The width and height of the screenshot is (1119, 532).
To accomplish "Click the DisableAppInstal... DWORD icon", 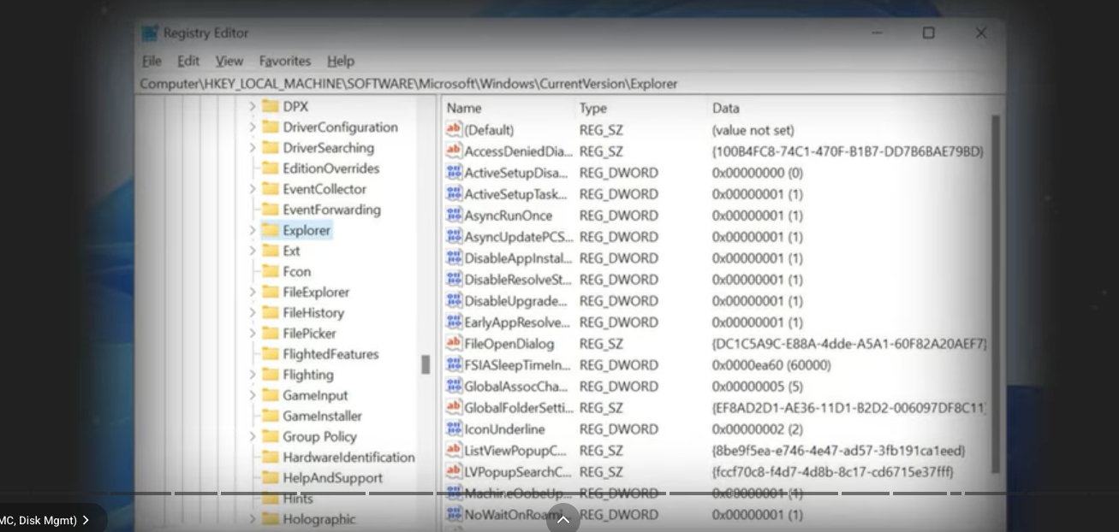I will point(454,257).
